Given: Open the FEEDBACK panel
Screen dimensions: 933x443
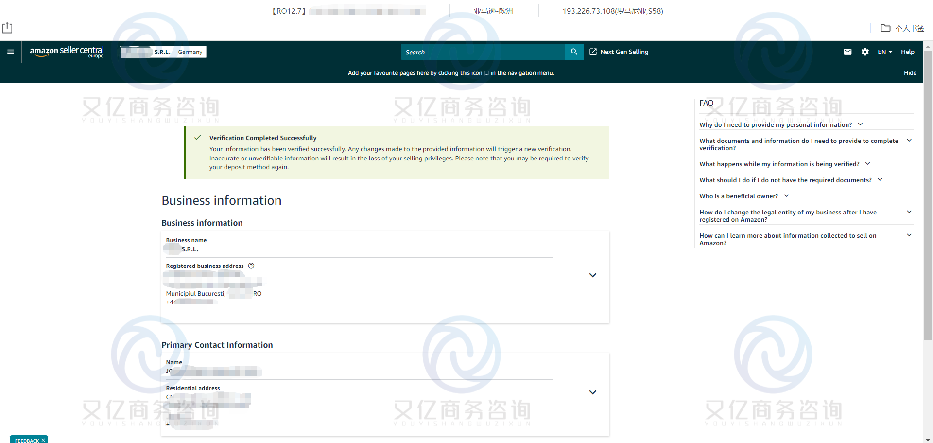Looking at the screenshot, I should pos(27,440).
